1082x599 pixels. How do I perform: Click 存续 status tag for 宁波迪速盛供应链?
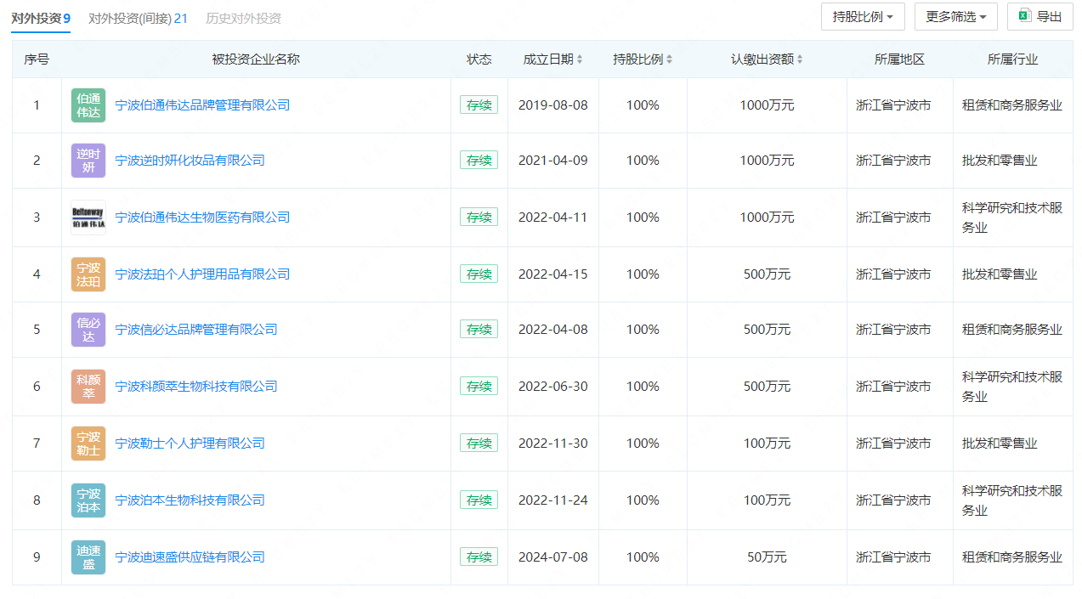coord(479,557)
